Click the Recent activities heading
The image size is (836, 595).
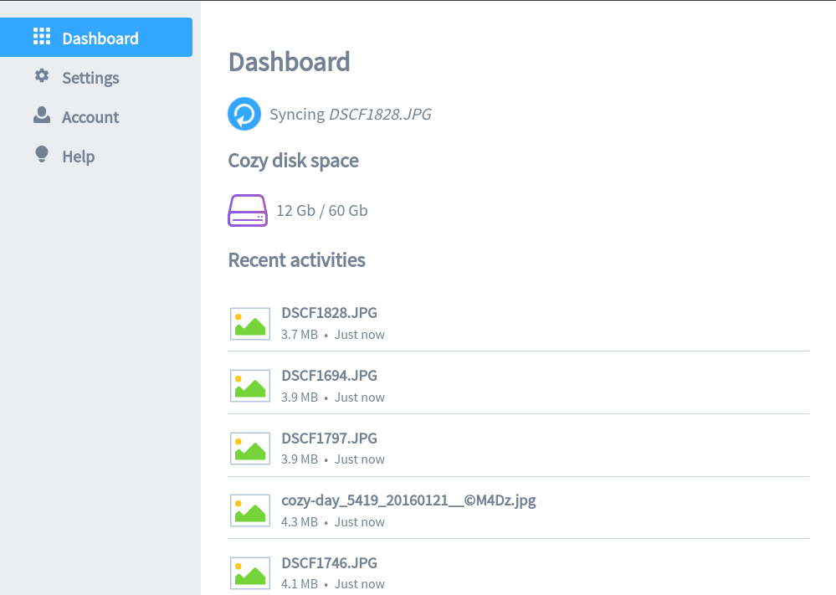[297, 260]
